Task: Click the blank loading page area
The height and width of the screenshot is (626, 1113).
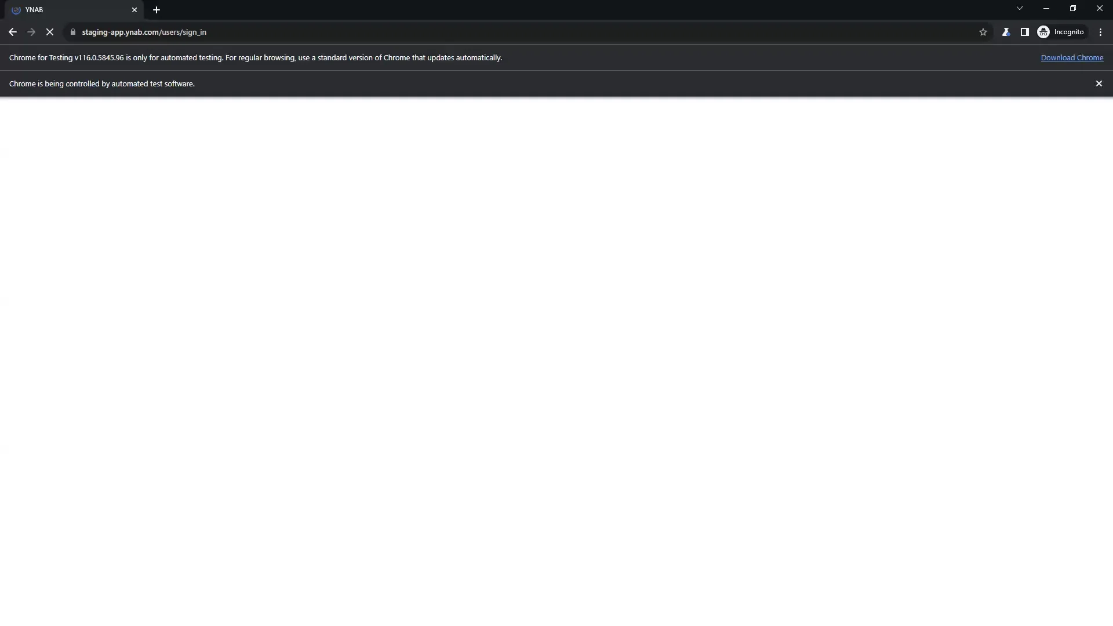Action: tap(556, 359)
